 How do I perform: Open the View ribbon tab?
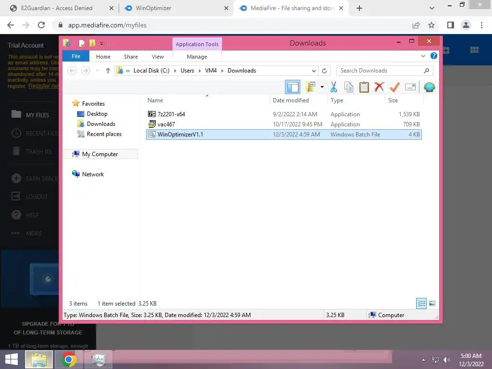click(x=158, y=57)
